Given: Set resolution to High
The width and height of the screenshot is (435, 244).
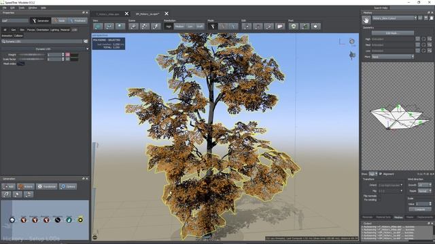Looking at the screenshot, I should [x=169, y=26].
